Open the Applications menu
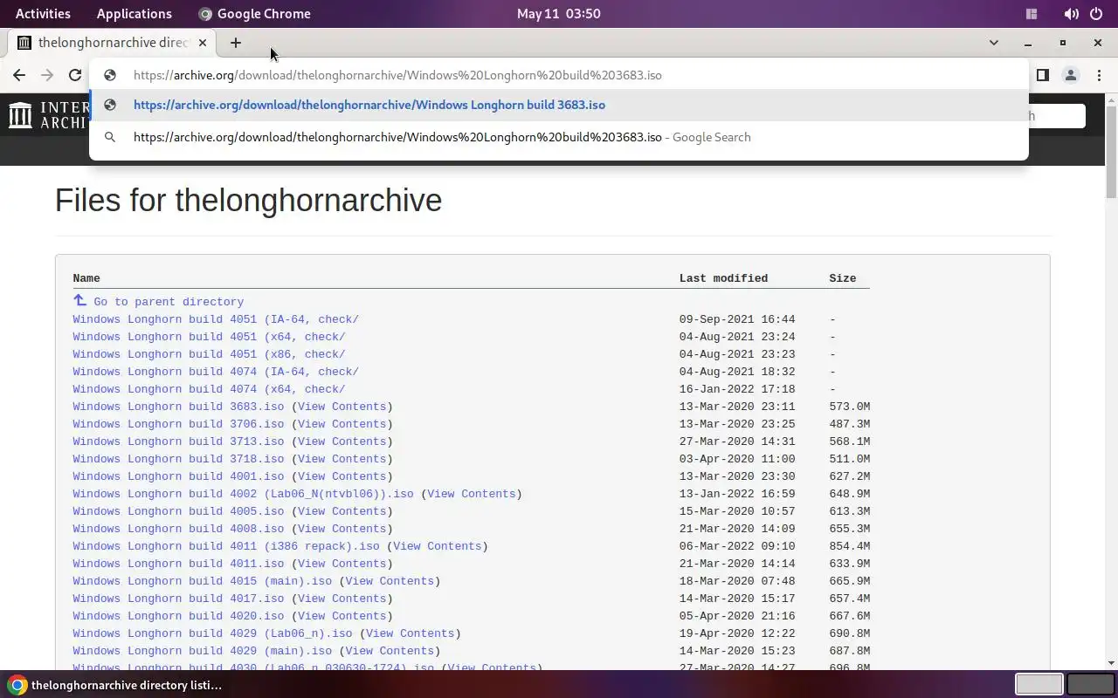Screen dimensions: 1118x698 click(x=135, y=14)
